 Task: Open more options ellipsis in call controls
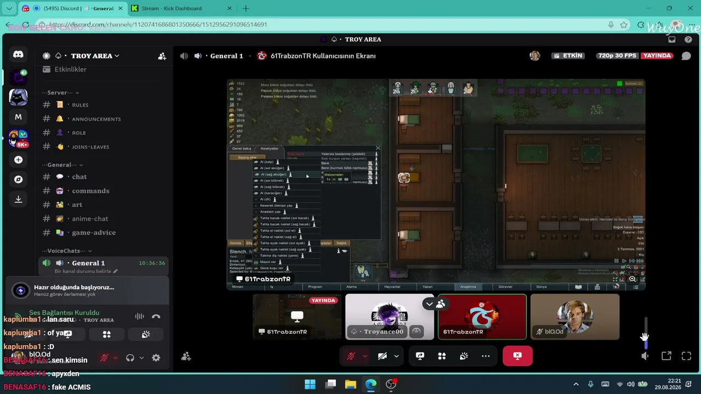[486, 356]
